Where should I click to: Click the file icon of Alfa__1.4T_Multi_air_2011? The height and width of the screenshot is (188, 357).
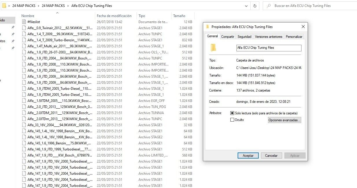click(x=24, y=46)
